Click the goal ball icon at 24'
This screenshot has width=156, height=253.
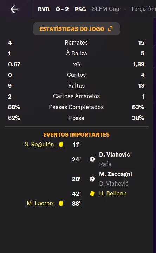coord(92,159)
